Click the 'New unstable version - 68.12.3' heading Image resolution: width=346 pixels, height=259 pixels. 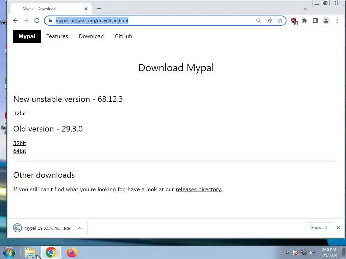coord(68,99)
